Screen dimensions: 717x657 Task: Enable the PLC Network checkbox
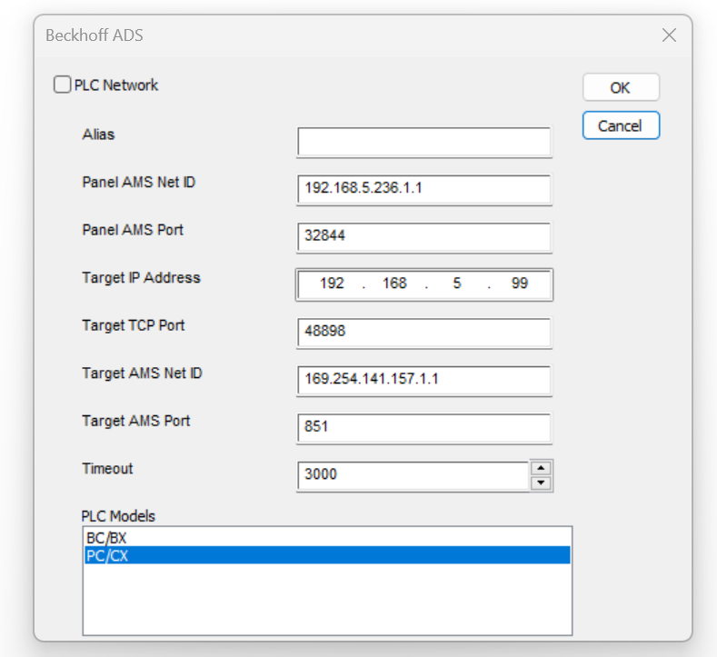[x=62, y=85]
